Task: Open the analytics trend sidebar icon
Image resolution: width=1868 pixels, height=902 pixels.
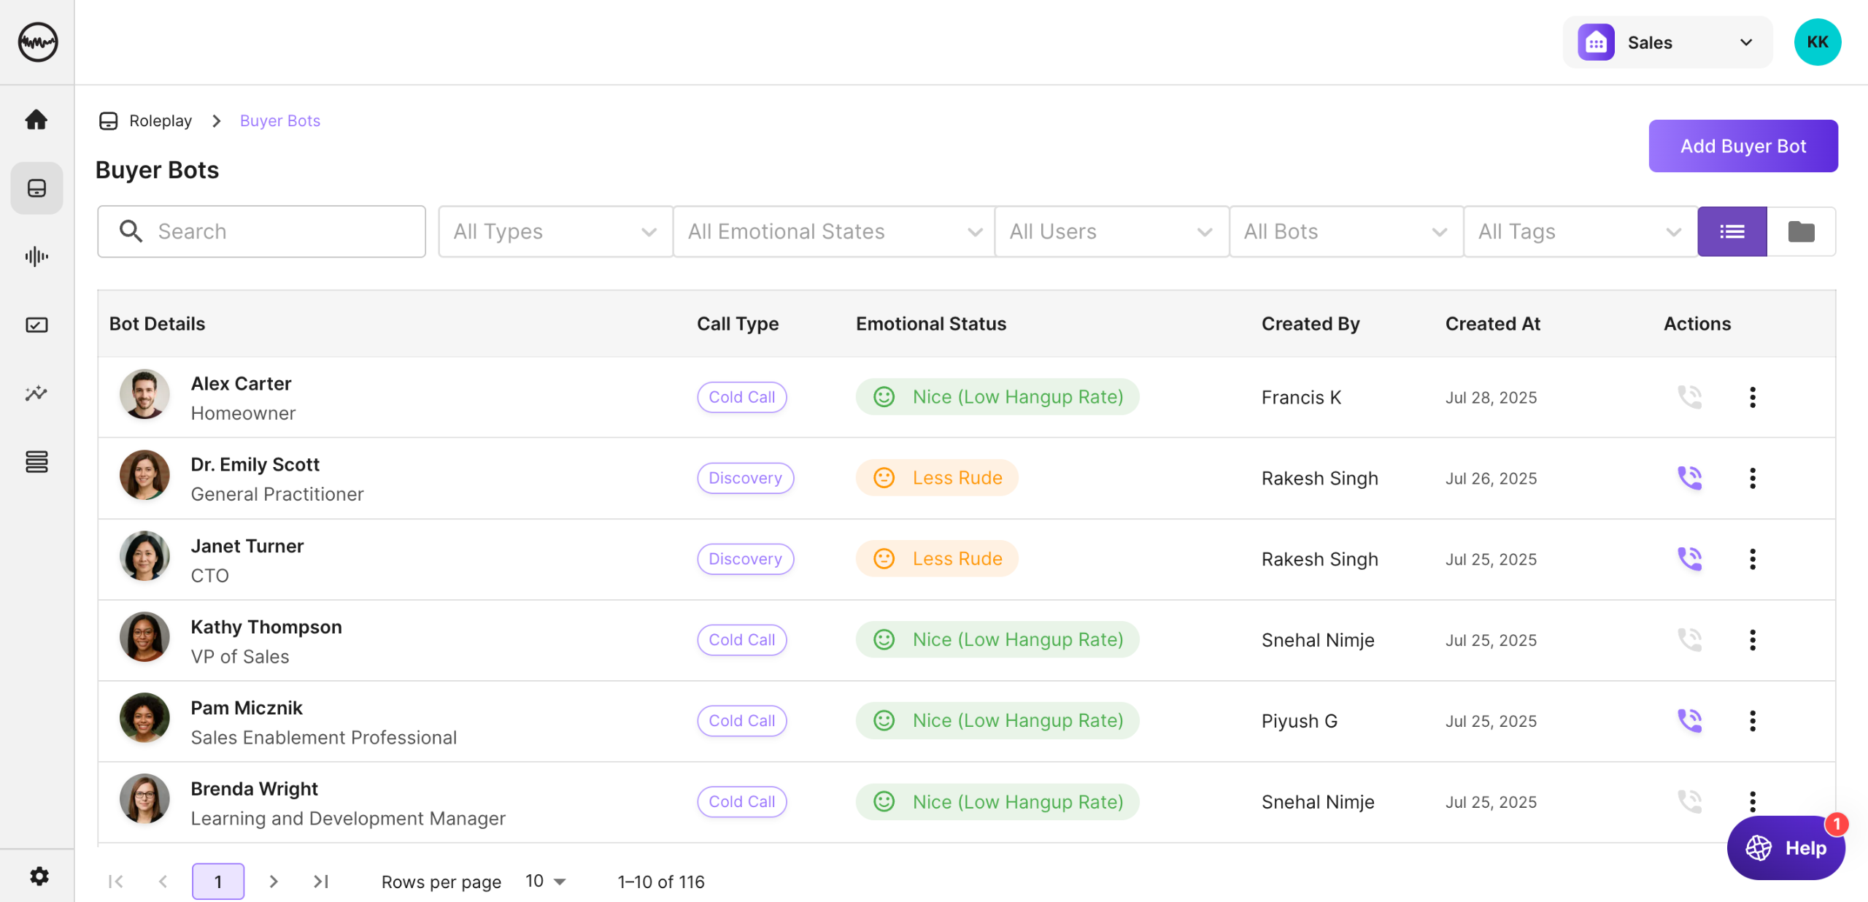Action: 36,393
